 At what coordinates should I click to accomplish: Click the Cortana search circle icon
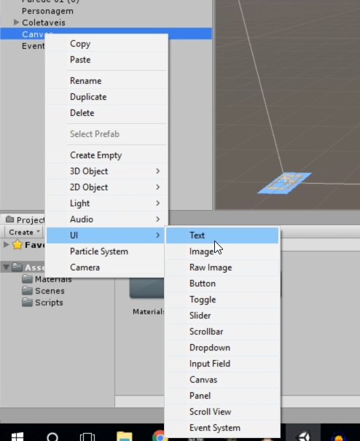point(52,437)
